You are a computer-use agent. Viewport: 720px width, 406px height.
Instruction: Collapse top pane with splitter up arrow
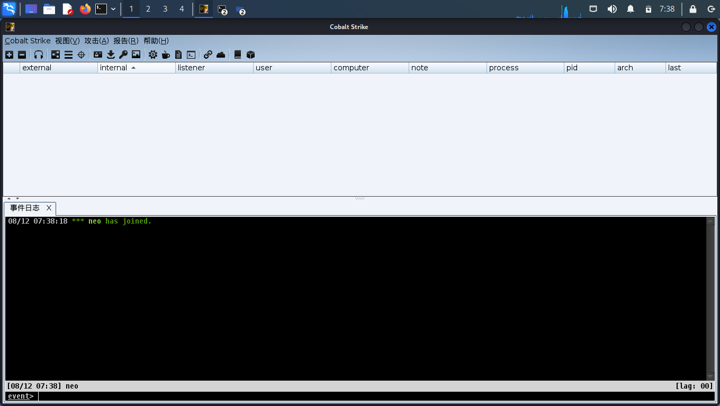tap(9, 199)
